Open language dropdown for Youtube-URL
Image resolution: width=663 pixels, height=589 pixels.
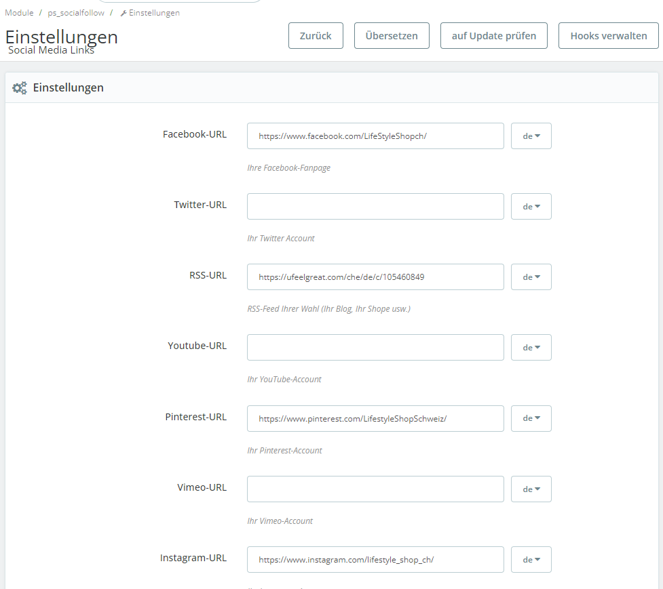531,348
